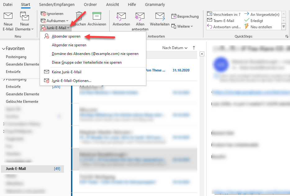290x196 pixels.
Task: Click the Ignorieren button
Action: click(52, 14)
